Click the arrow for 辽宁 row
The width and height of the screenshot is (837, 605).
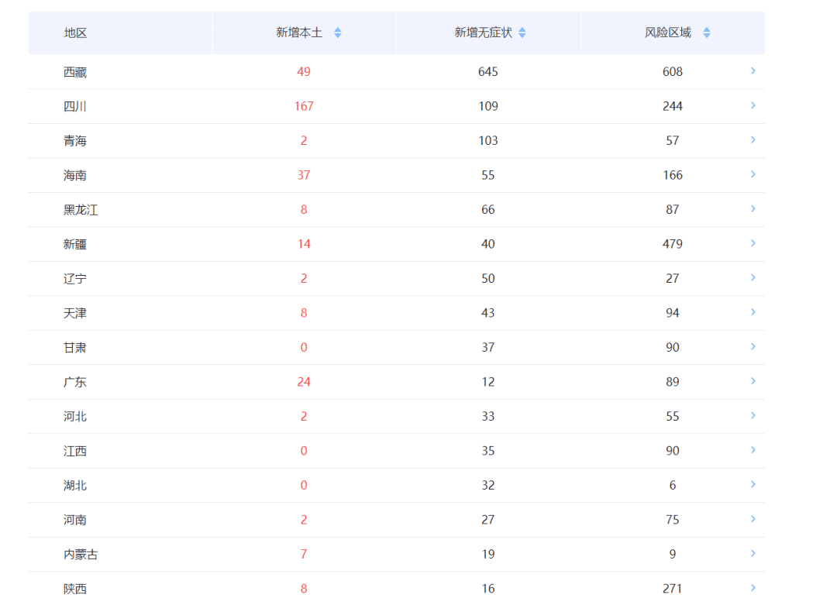(753, 277)
